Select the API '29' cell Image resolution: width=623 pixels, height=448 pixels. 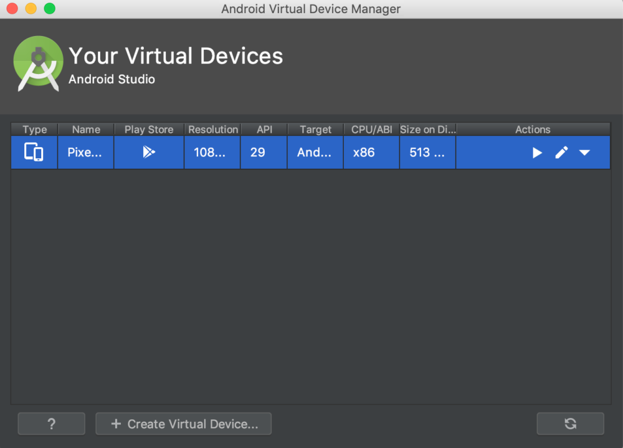coord(264,152)
